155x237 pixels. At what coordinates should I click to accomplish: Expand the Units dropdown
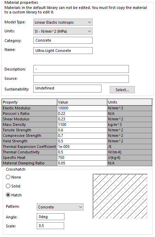(63, 31)
